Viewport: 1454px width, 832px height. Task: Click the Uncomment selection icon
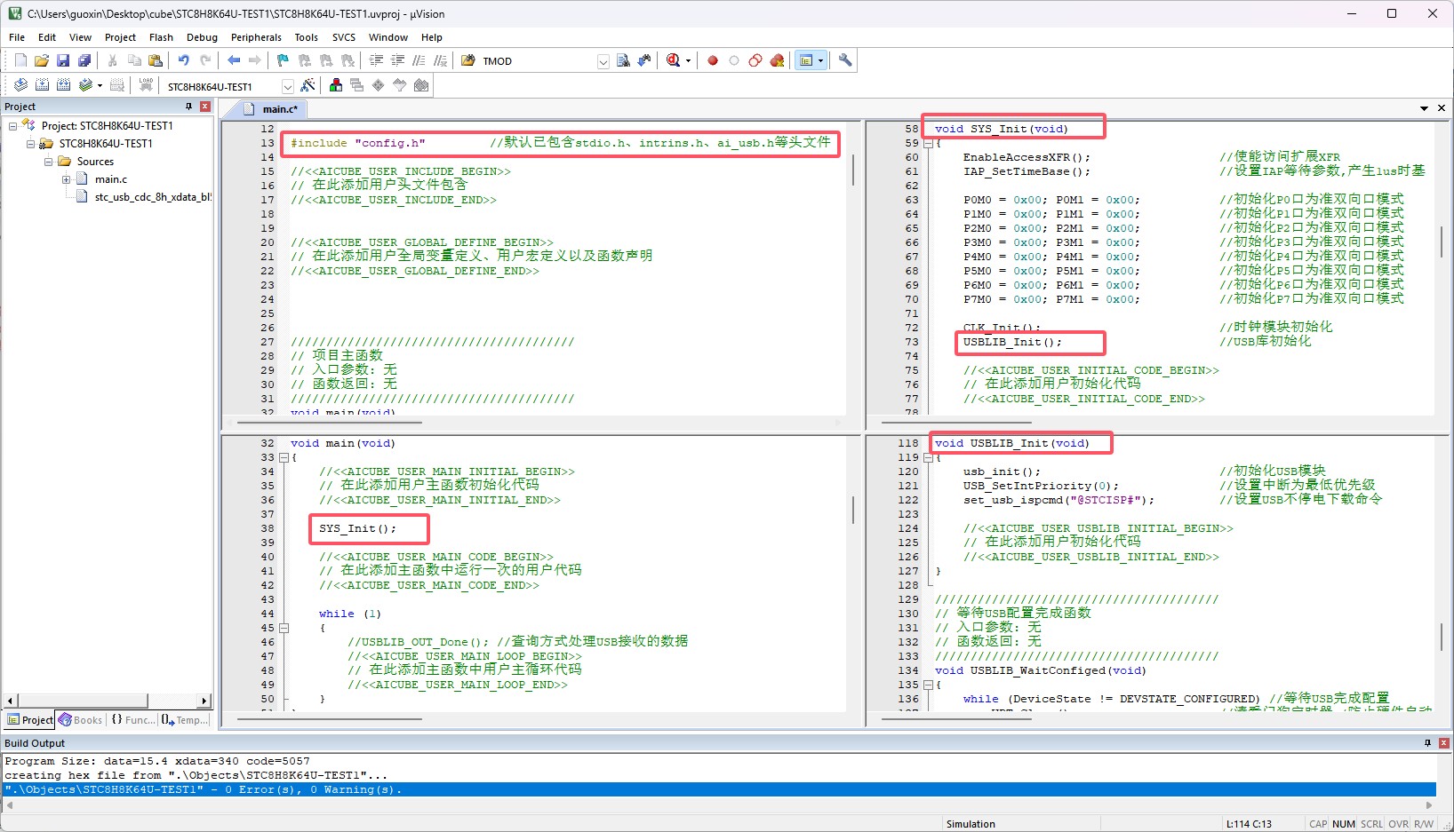pos(440,60)
